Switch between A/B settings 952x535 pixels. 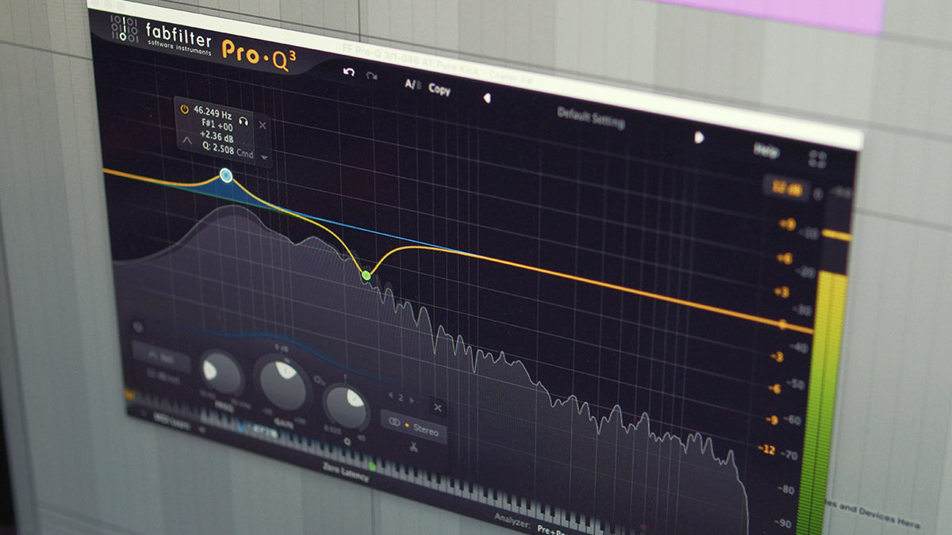413,83
